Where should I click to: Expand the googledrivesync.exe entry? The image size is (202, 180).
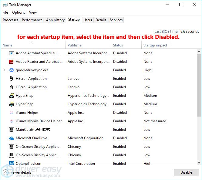(4, 70)
